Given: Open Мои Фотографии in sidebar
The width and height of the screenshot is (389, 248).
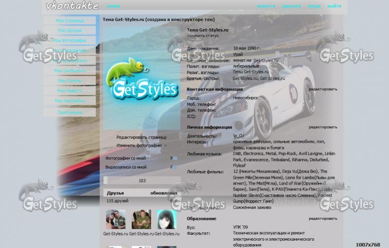Looking at the screenshot, I should pos(70,40).
